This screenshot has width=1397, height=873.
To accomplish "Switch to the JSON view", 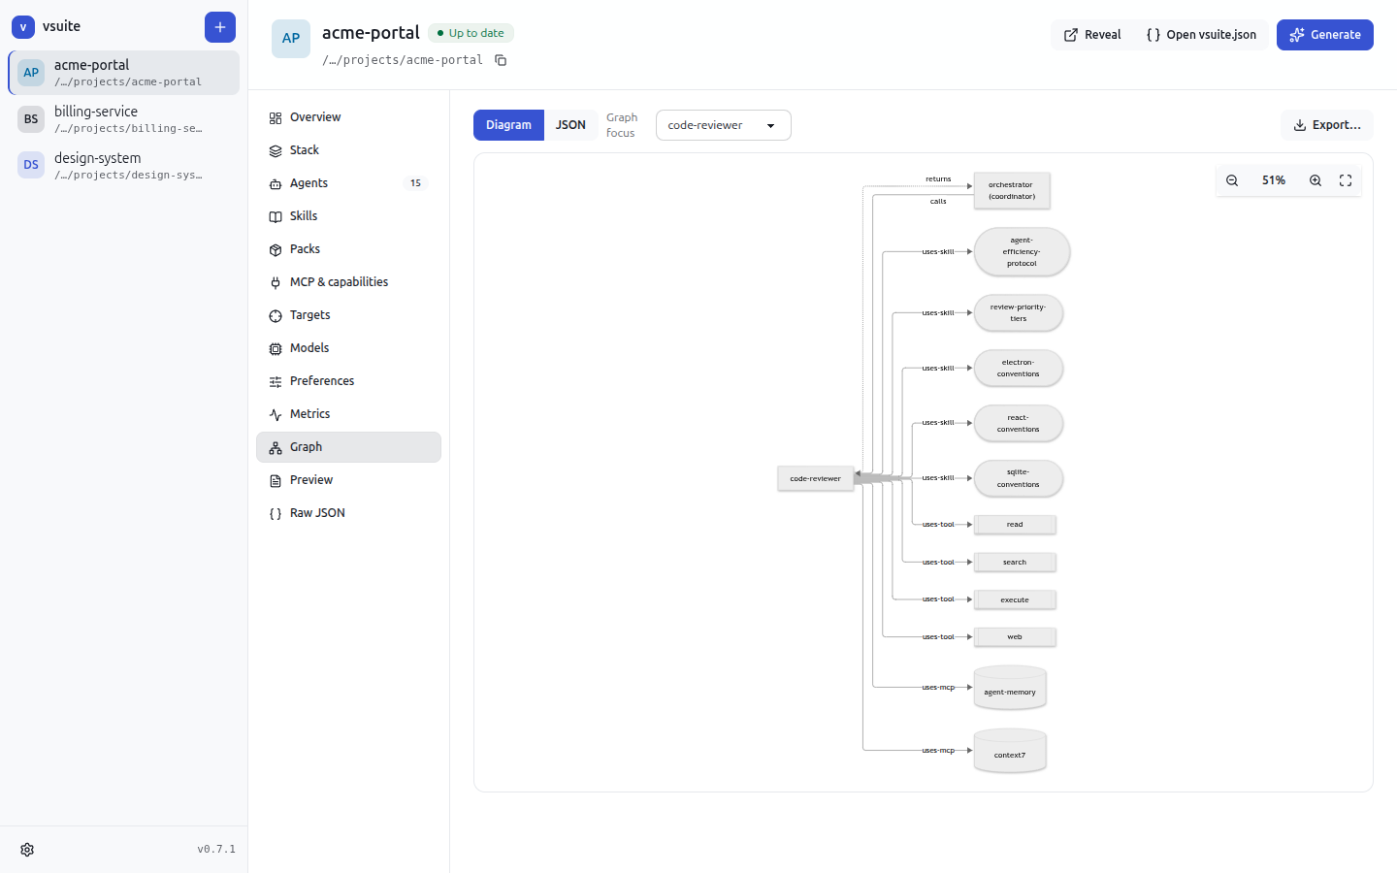I will point(570,125).
